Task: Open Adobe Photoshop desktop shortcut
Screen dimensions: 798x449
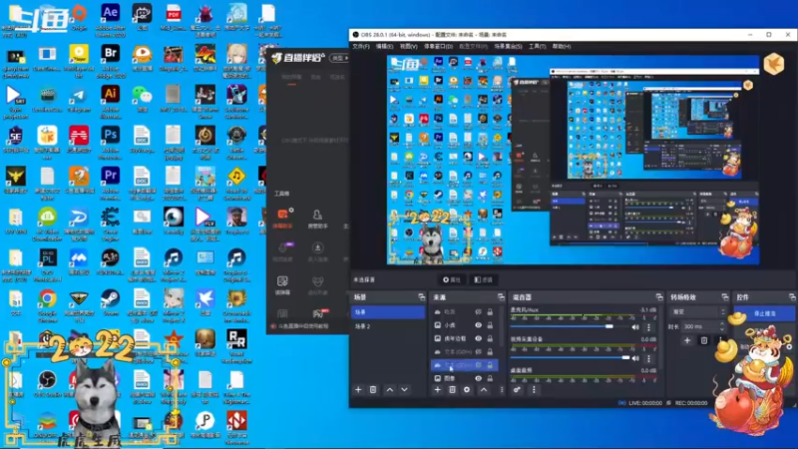Action: pos(110,143)
